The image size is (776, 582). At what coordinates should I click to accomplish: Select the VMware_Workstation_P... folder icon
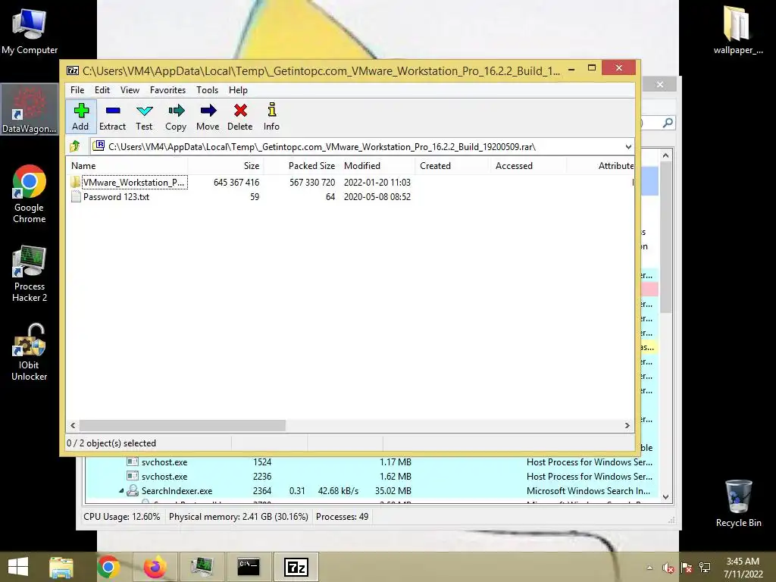(x=75, y=182)
